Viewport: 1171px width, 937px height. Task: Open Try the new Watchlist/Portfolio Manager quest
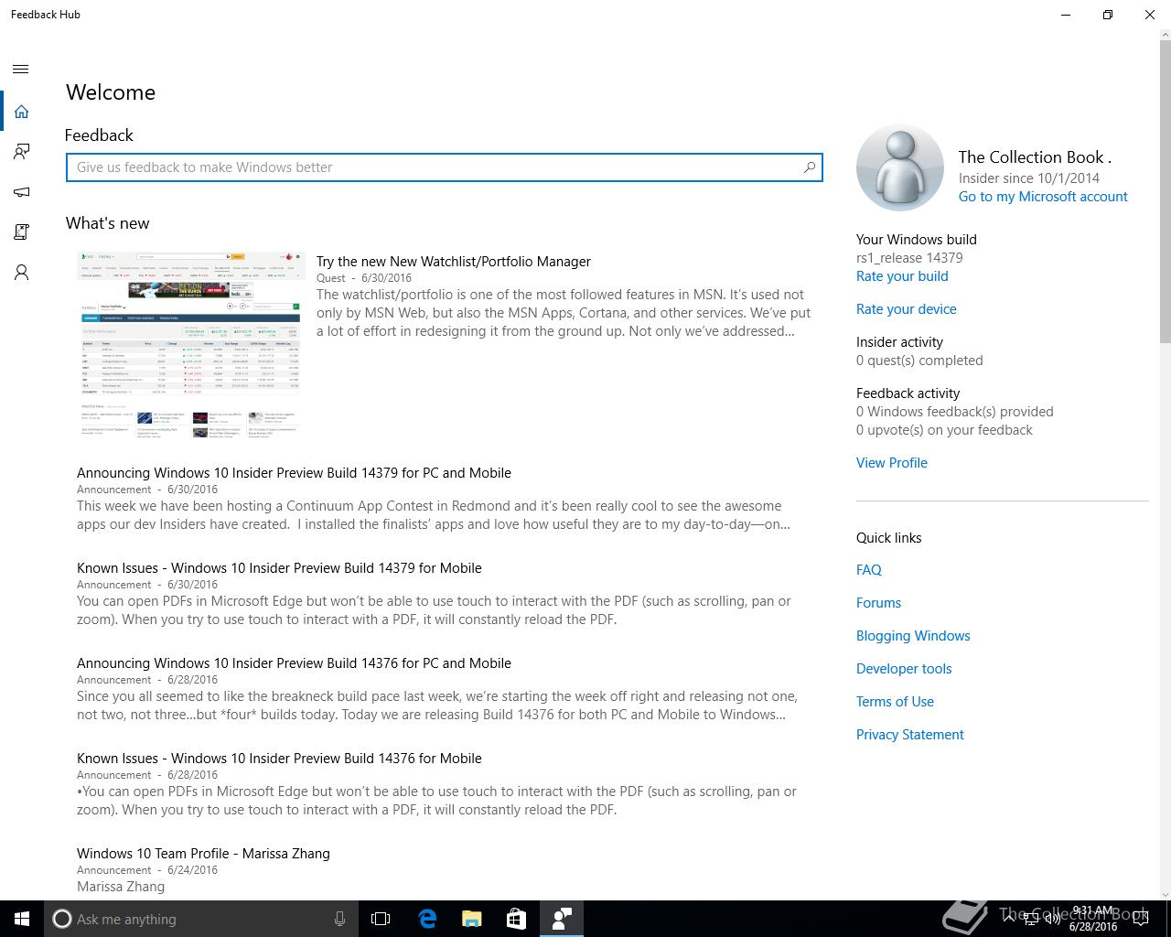point(454,262)
